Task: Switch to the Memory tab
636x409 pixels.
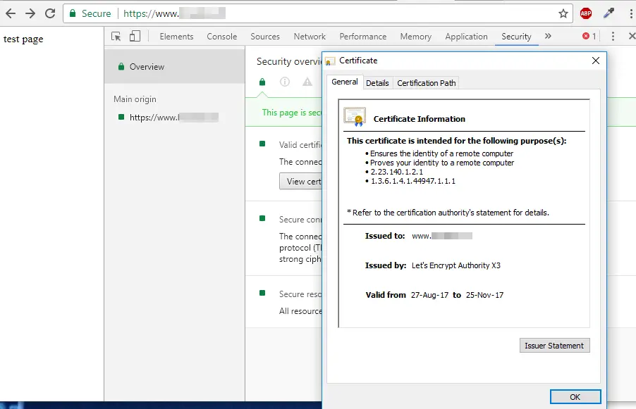Action: (416, 37)
